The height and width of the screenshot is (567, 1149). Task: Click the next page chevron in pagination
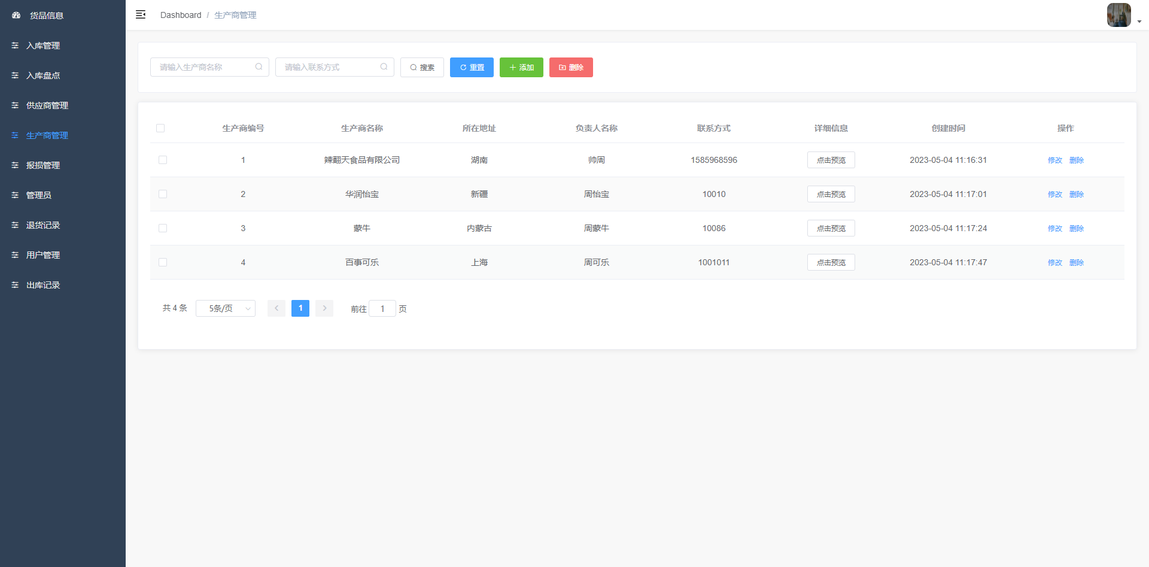pyautogui.click(x=324, y=308)
